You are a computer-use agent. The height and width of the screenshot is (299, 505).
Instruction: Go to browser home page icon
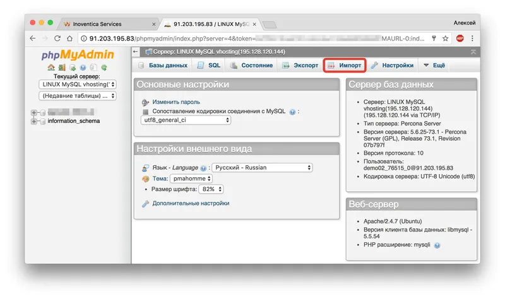69,38
